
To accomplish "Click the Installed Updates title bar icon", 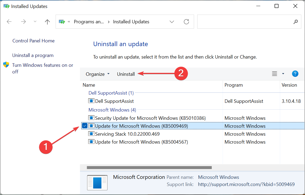I will (6, 6).
